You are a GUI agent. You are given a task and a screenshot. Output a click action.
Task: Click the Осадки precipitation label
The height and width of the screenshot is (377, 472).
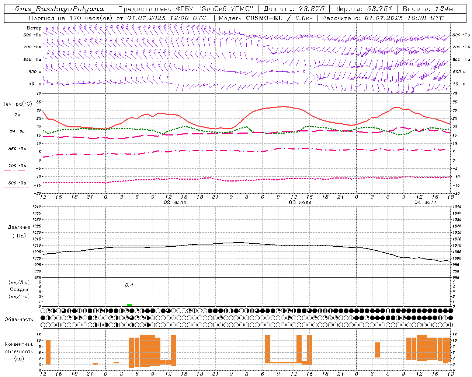click(x=19, y=289)
